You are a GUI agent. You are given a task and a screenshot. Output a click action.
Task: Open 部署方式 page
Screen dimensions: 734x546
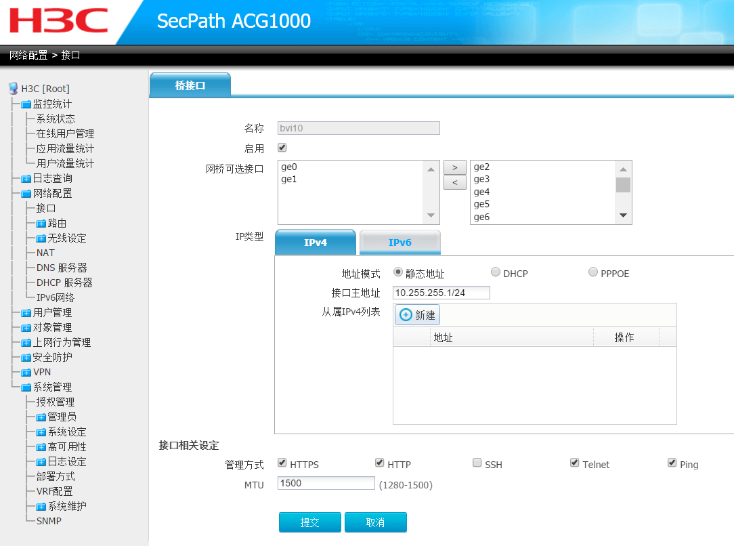tap(56, 477)
